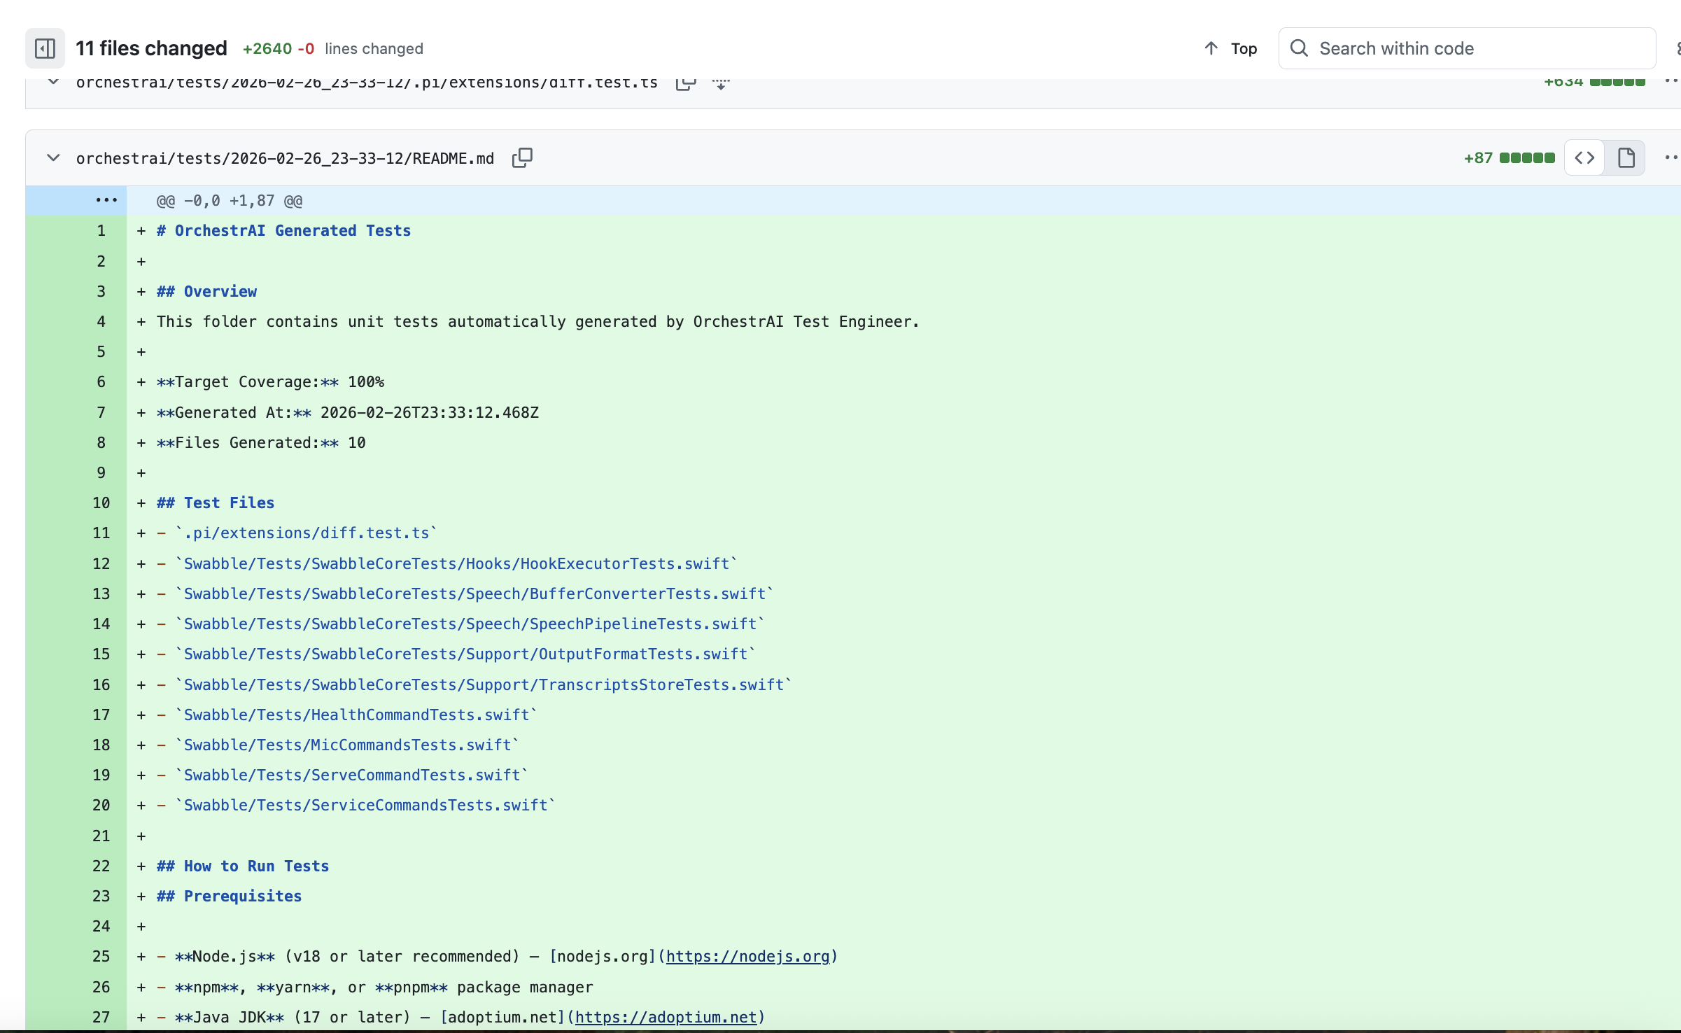Open the https://nodejs.org link
The height and width of the screenshot is (1033, 1681).
(747, 957)
